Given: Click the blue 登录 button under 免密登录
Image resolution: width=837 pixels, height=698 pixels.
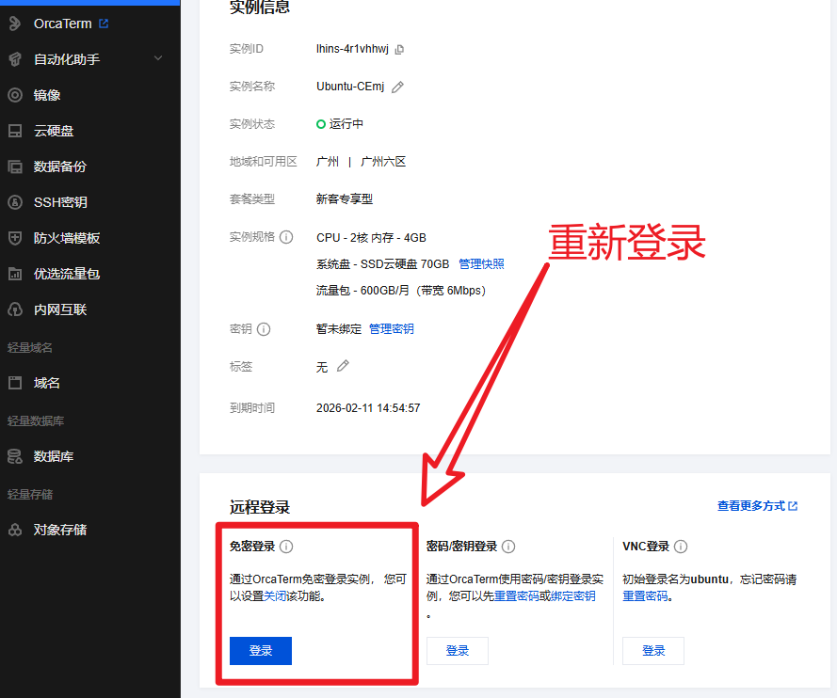Looking at the screenshot, I should click(x=261, y=650).
